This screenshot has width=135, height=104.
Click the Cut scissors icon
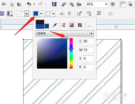coord(4,4)
